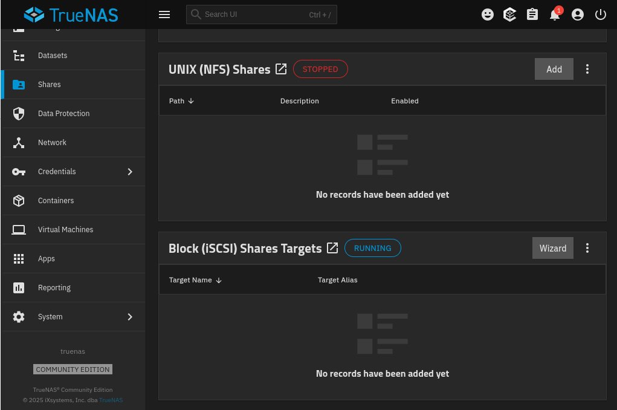
Task: Click the TrueCommand status icon
Action: coord(510,15)
